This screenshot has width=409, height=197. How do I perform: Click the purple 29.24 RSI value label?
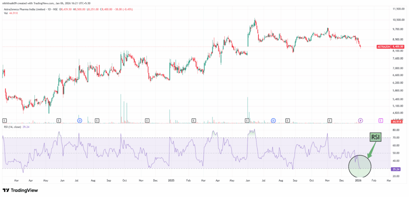(396, 169)
